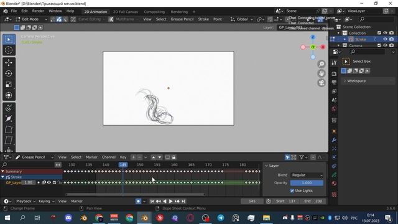Click the viewport zoom magnifier icon
Screen dimensions: 398x224
(322, 64)
